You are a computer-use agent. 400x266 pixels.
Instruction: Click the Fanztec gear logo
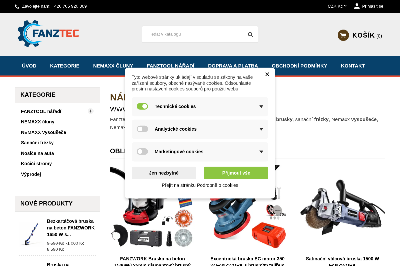click(x=48, y=34)
